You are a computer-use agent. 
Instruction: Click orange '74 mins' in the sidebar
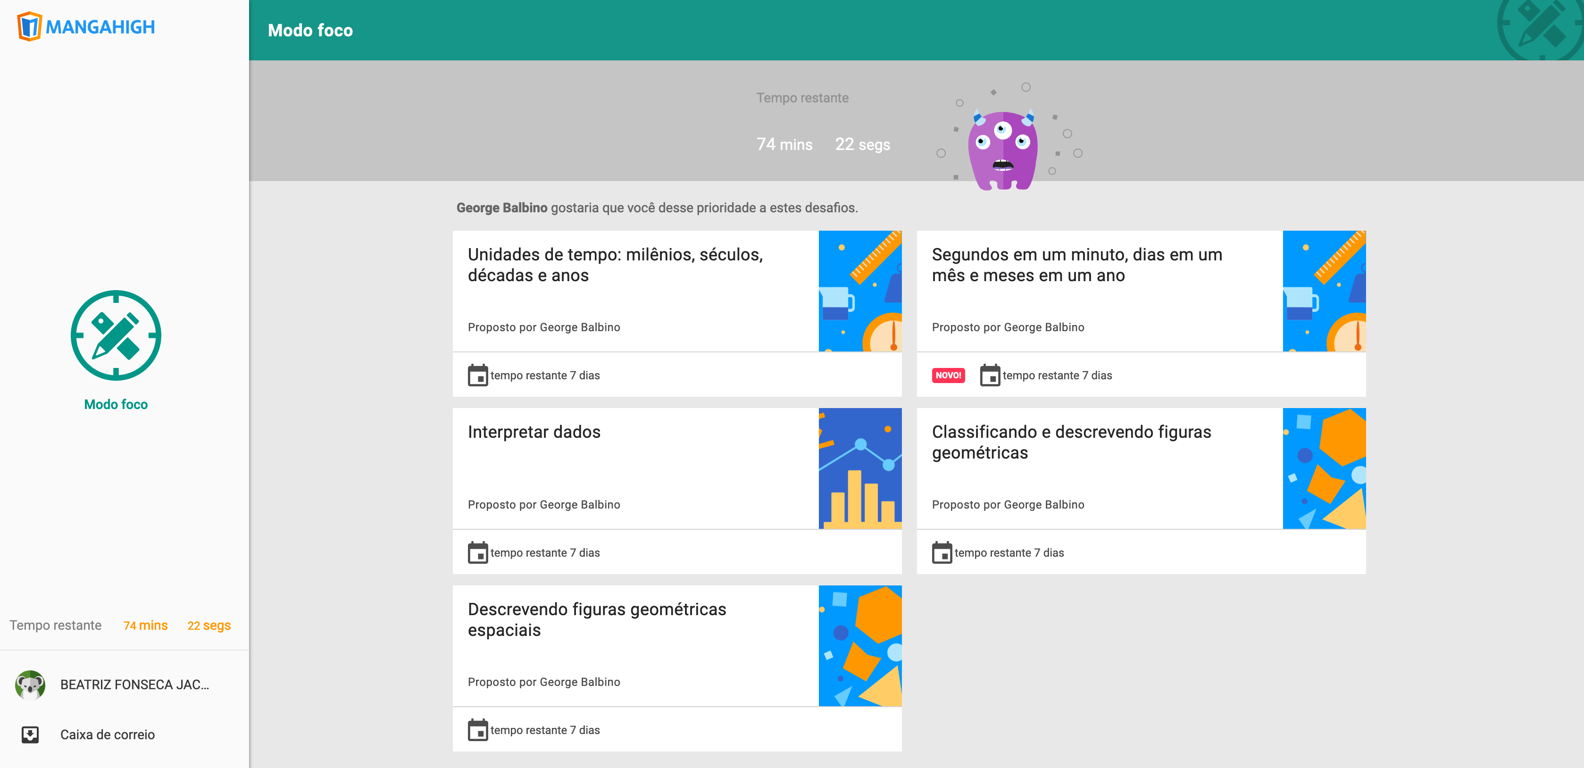coord(145,626)
